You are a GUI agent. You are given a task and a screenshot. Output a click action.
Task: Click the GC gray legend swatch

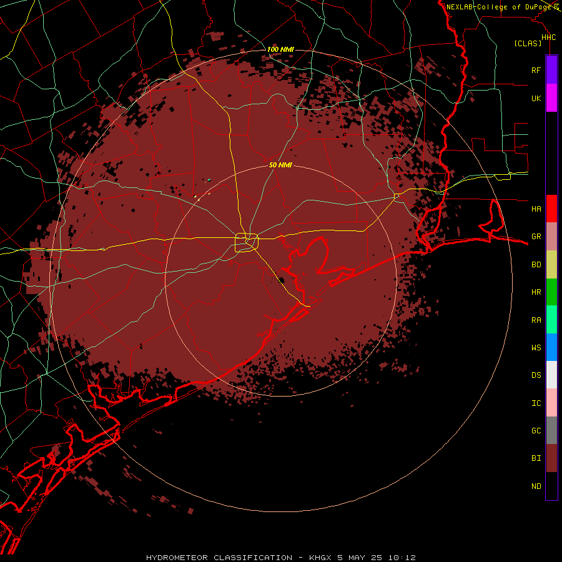point(551,430)
